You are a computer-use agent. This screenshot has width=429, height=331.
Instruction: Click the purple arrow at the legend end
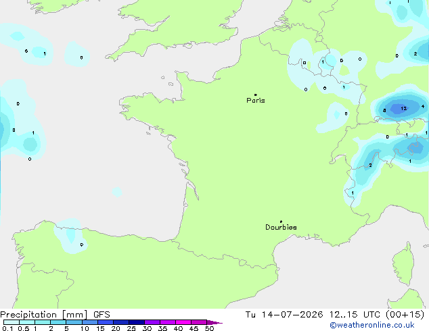[214, 322]
